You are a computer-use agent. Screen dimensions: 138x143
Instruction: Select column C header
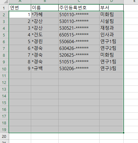pyautogui.click(x=79, y=2)
